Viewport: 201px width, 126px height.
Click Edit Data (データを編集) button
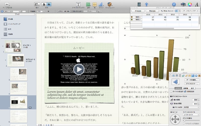click(x=192, y=80)
